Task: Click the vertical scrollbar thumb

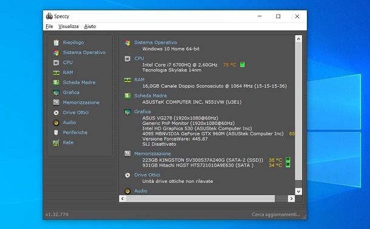Action: tap(298, 111)
